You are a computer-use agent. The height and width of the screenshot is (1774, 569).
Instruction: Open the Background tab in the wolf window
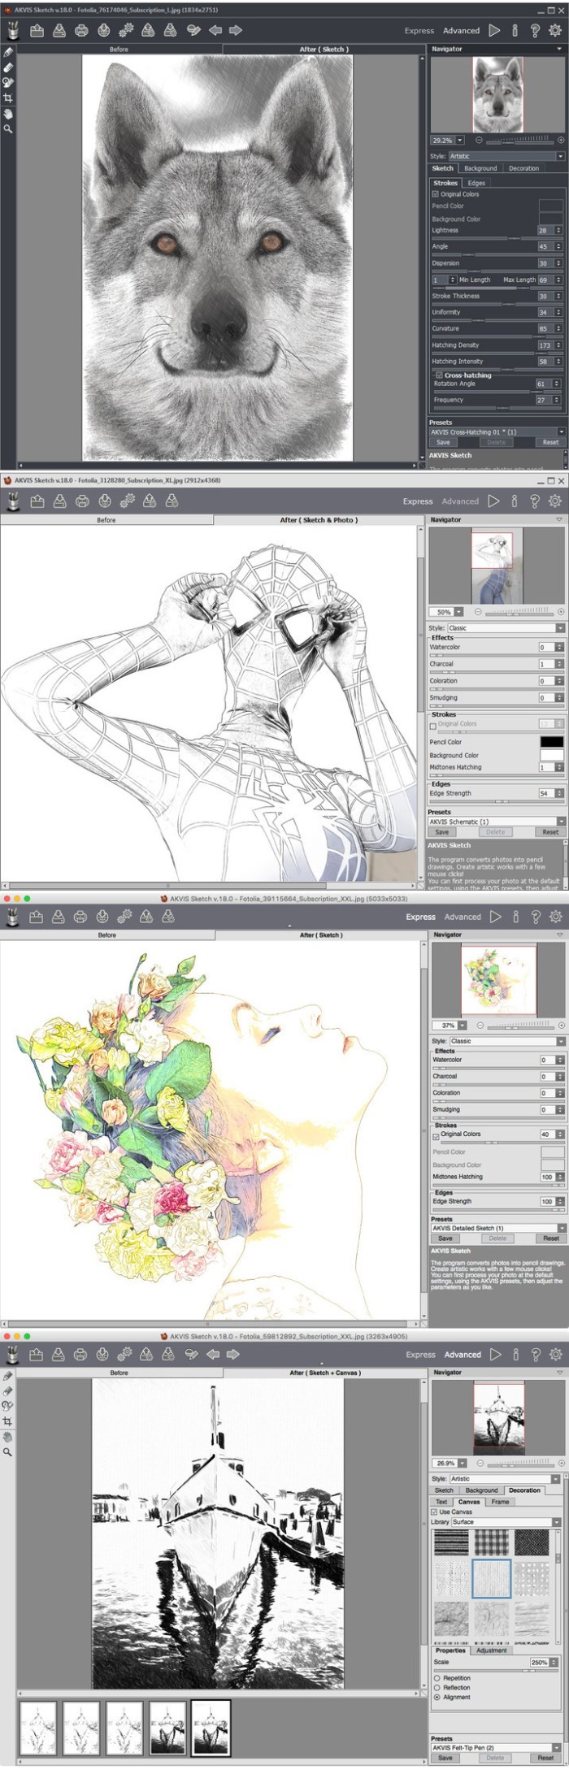coord(480,168)
